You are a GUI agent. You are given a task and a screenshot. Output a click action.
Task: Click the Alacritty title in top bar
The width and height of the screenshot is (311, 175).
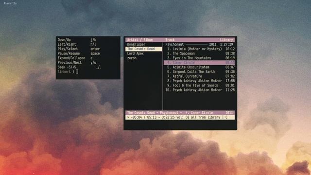10,3
